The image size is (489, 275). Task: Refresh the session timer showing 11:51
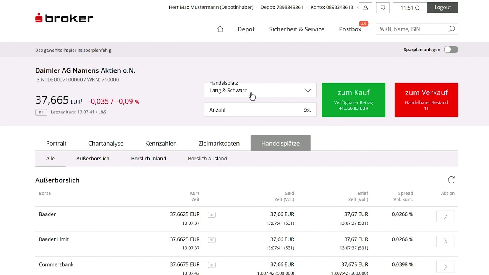[418, 8]
